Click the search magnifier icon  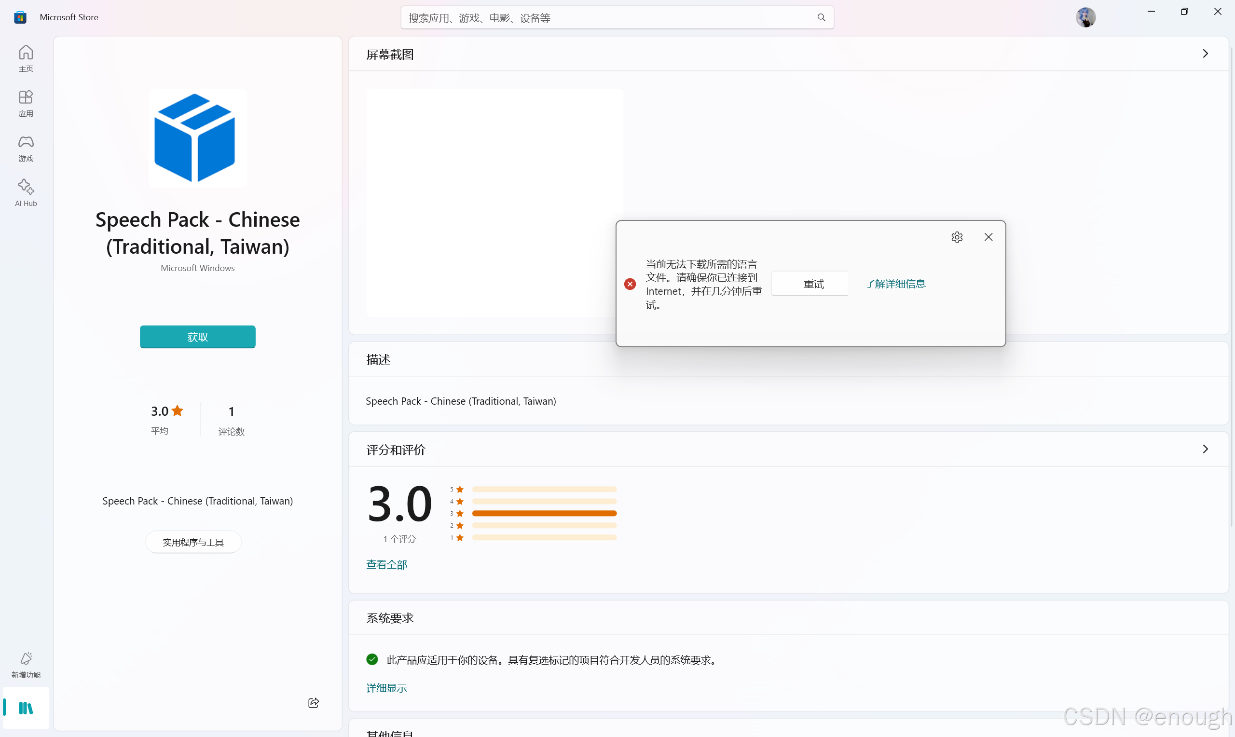pos(822,17)
